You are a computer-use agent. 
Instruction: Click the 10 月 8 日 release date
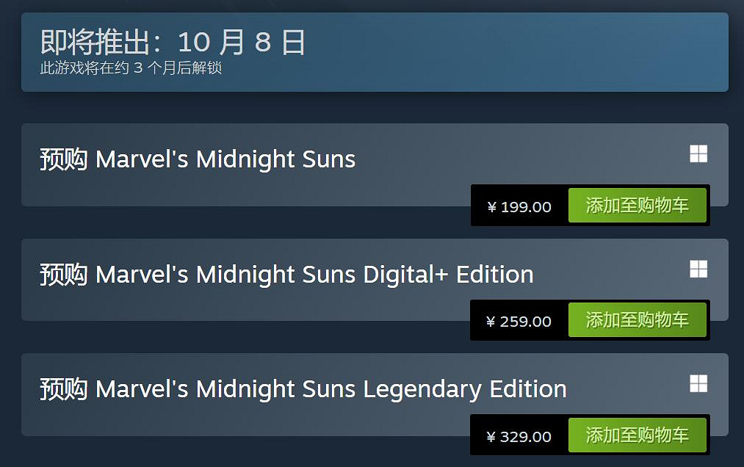click(x=242, y=43)
